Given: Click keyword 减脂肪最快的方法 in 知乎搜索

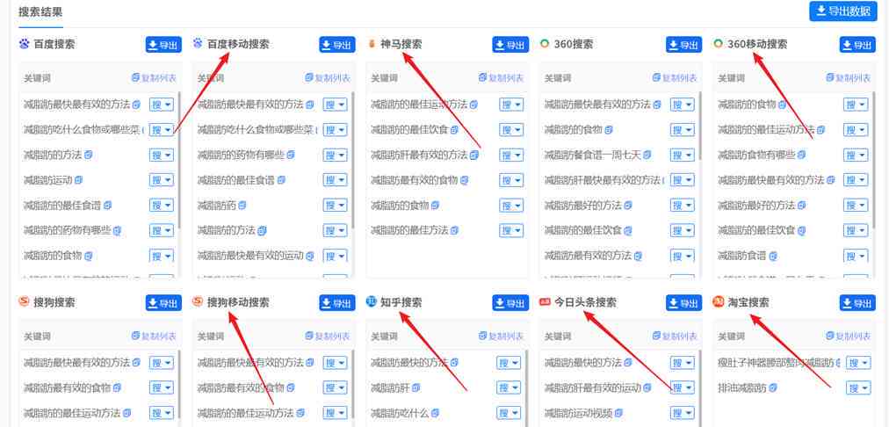Looking at the screenshot, I should 409,362.
